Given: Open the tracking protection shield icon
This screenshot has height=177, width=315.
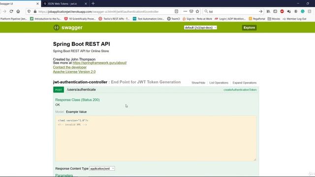Looking at the screenshot, I should (x=29, y=11).
